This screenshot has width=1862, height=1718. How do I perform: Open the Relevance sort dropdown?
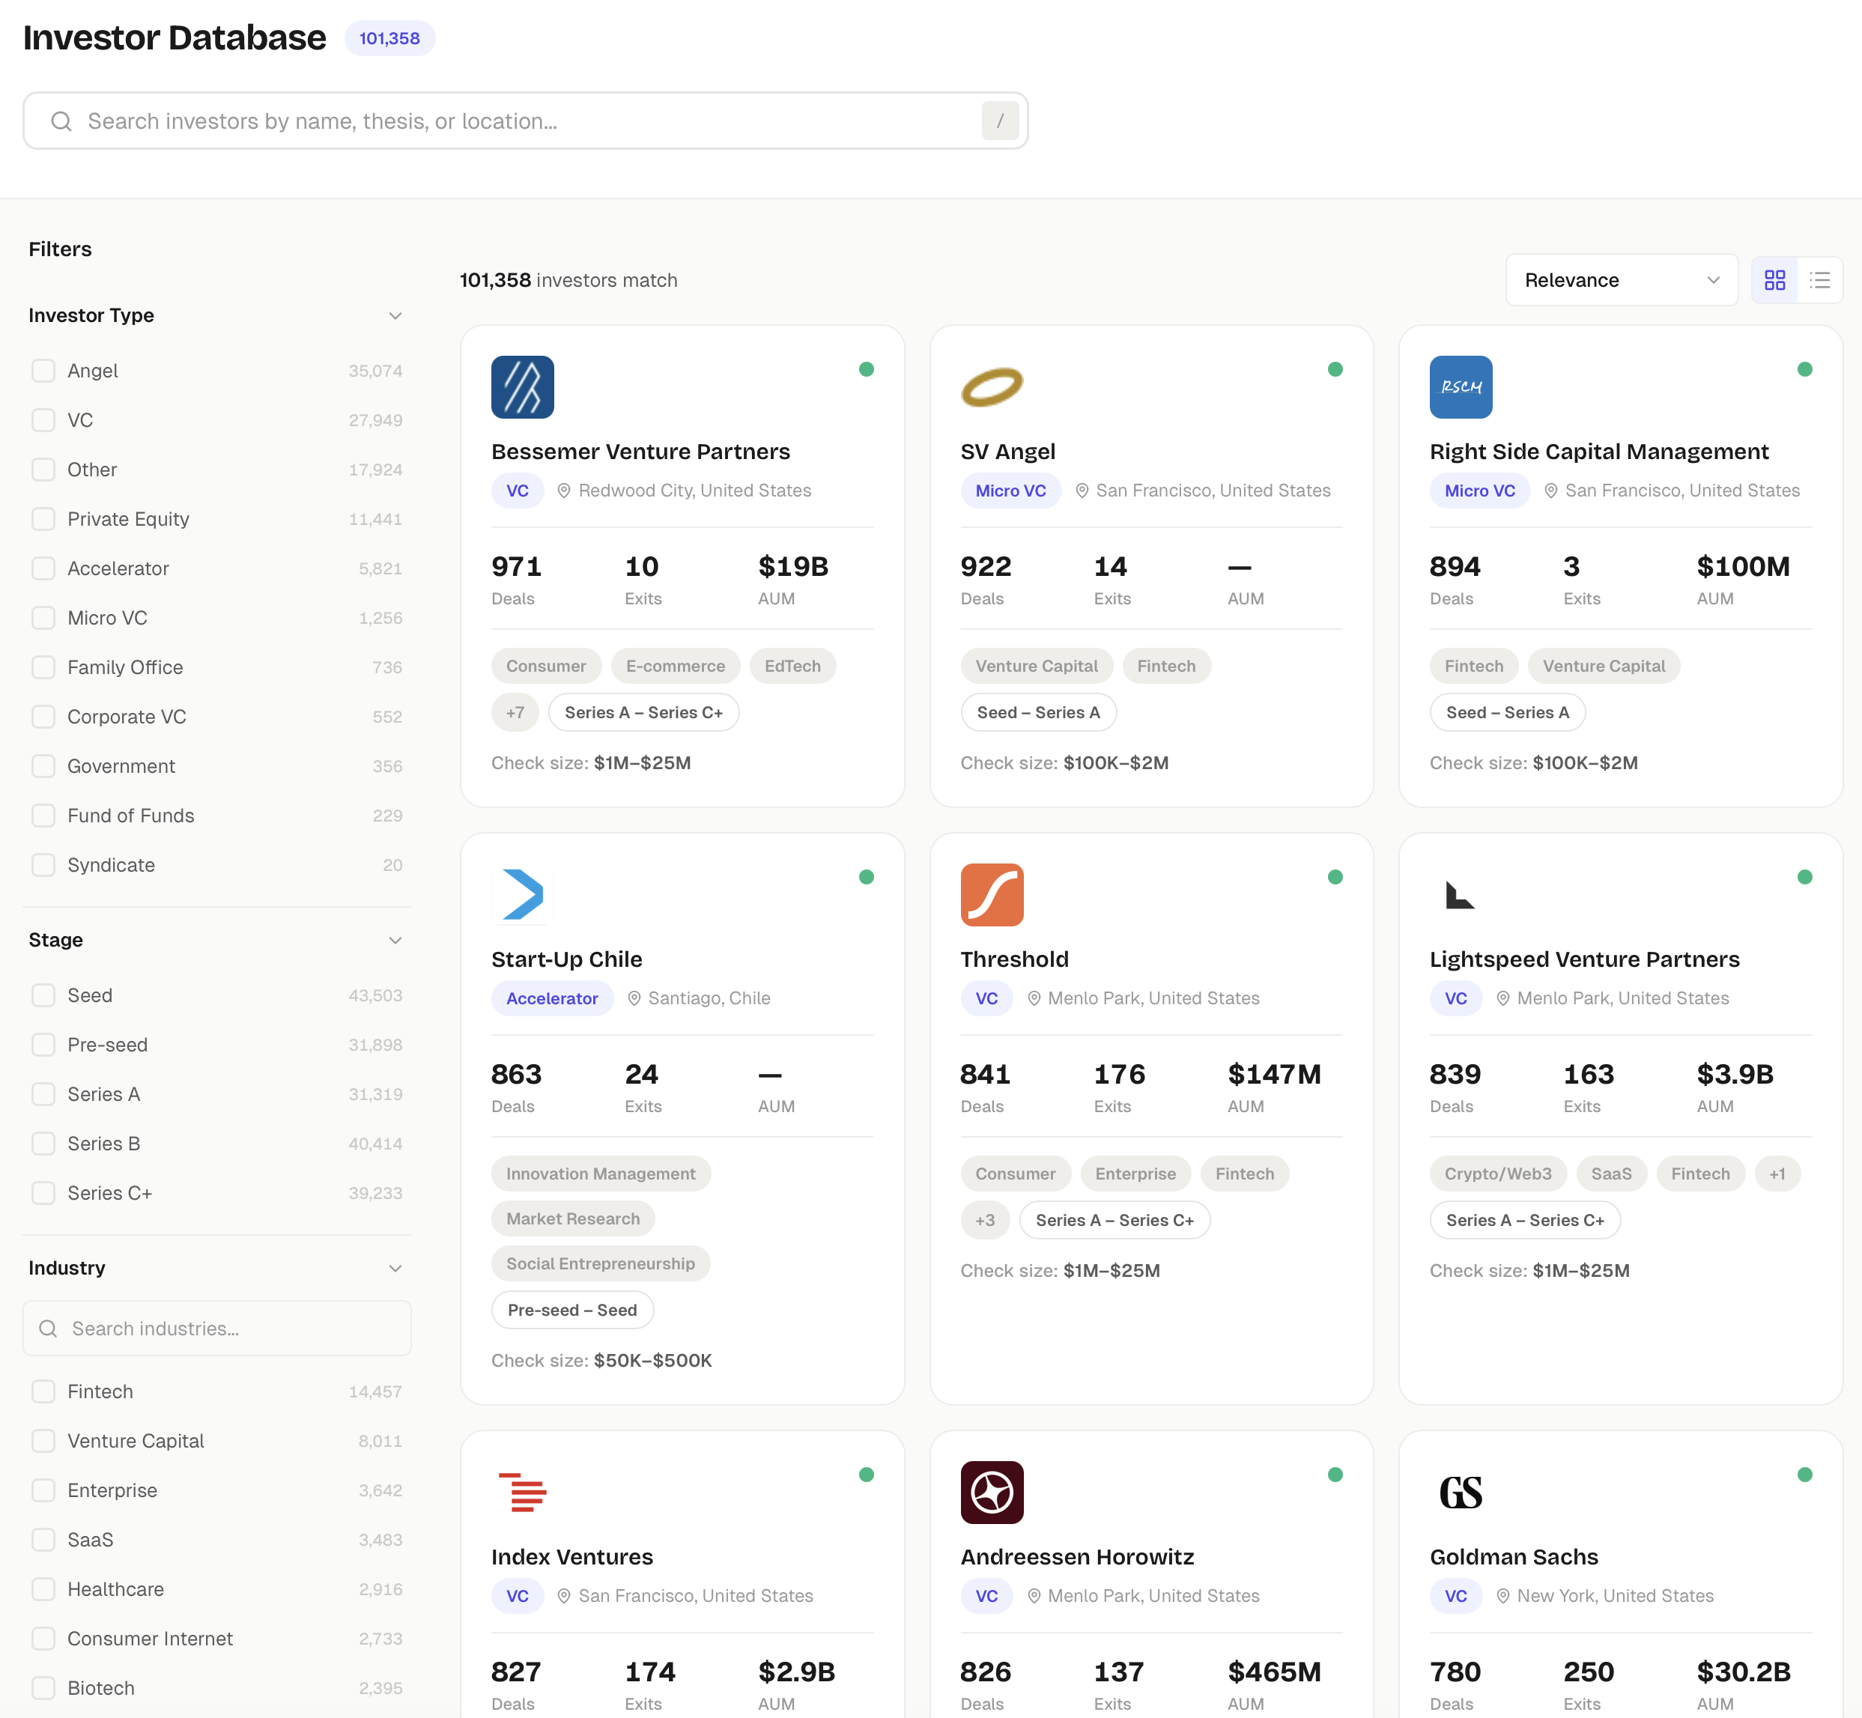[x=1622, y=280]
